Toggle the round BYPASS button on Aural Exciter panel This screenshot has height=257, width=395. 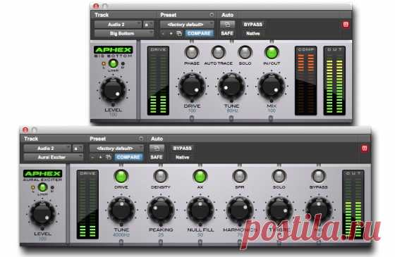(x=318, y=176)
